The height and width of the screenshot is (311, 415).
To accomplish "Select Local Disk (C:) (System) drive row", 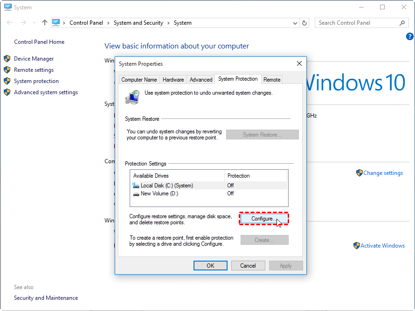I will pos(209,186).
